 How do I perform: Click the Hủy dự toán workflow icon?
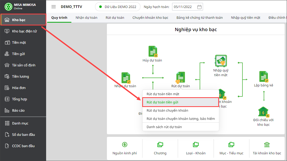[153, 51]
